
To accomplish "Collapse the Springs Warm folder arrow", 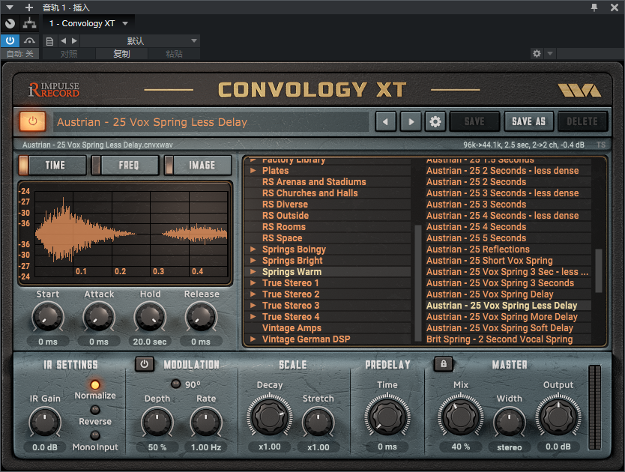I will (x=253, y=272).
